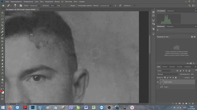
Task: Open the Образец sample dropdown
Action: pyautogui.click(x=106, y=5)
